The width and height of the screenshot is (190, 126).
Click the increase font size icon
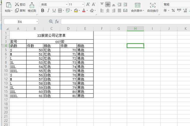(x=88, y=4)
